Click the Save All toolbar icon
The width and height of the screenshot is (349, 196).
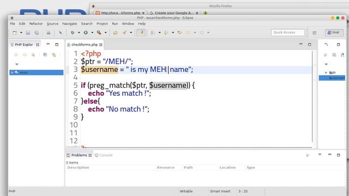pos(37,33)
